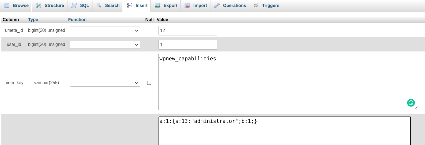Click the Structure tab icon
The image size is (425, 145).
tap(39, 6)
